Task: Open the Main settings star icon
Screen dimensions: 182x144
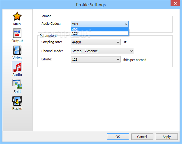Action: click(17, 16)
